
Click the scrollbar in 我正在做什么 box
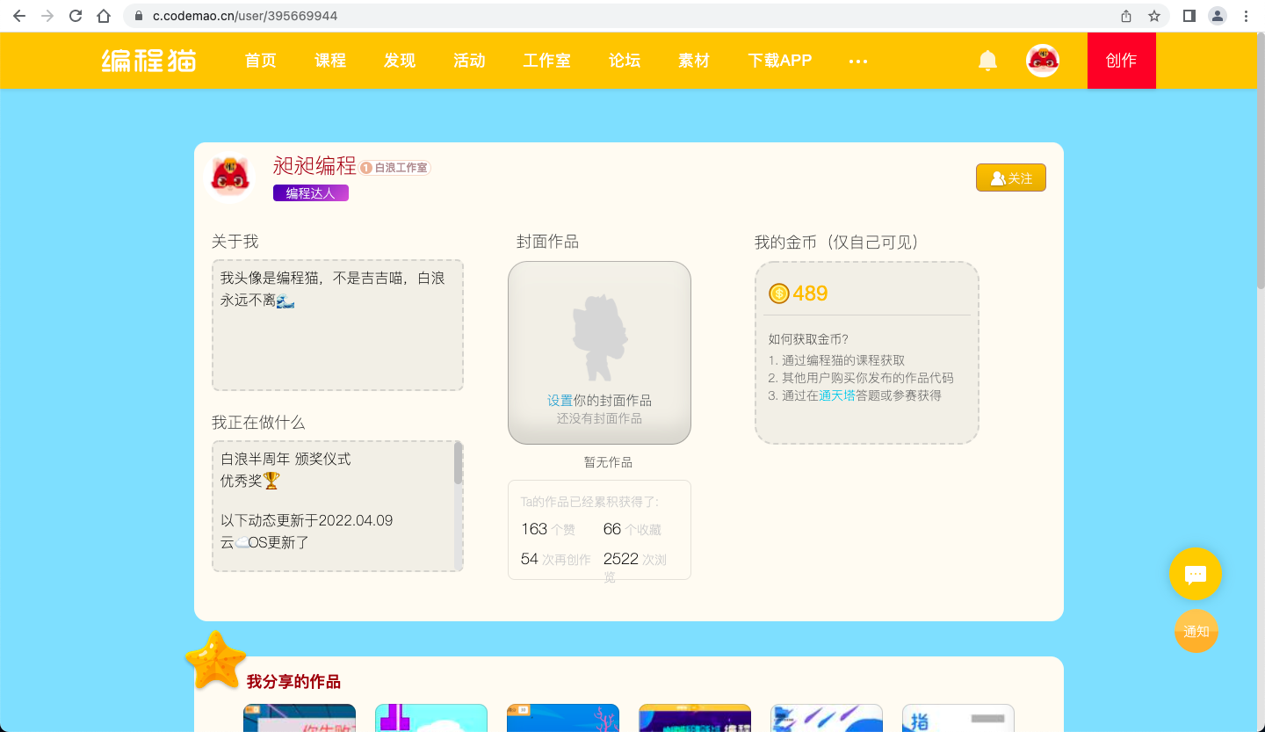tap(458, 463)
